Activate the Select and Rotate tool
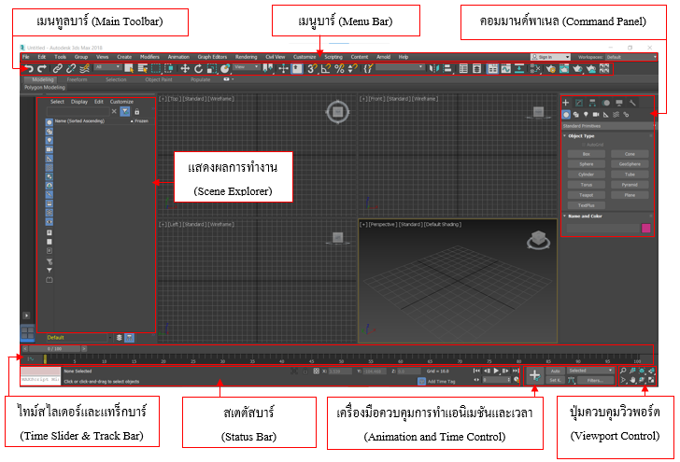The width and height of the screenshot is (680, 462). pyautogui.click(x=199, y=68)
